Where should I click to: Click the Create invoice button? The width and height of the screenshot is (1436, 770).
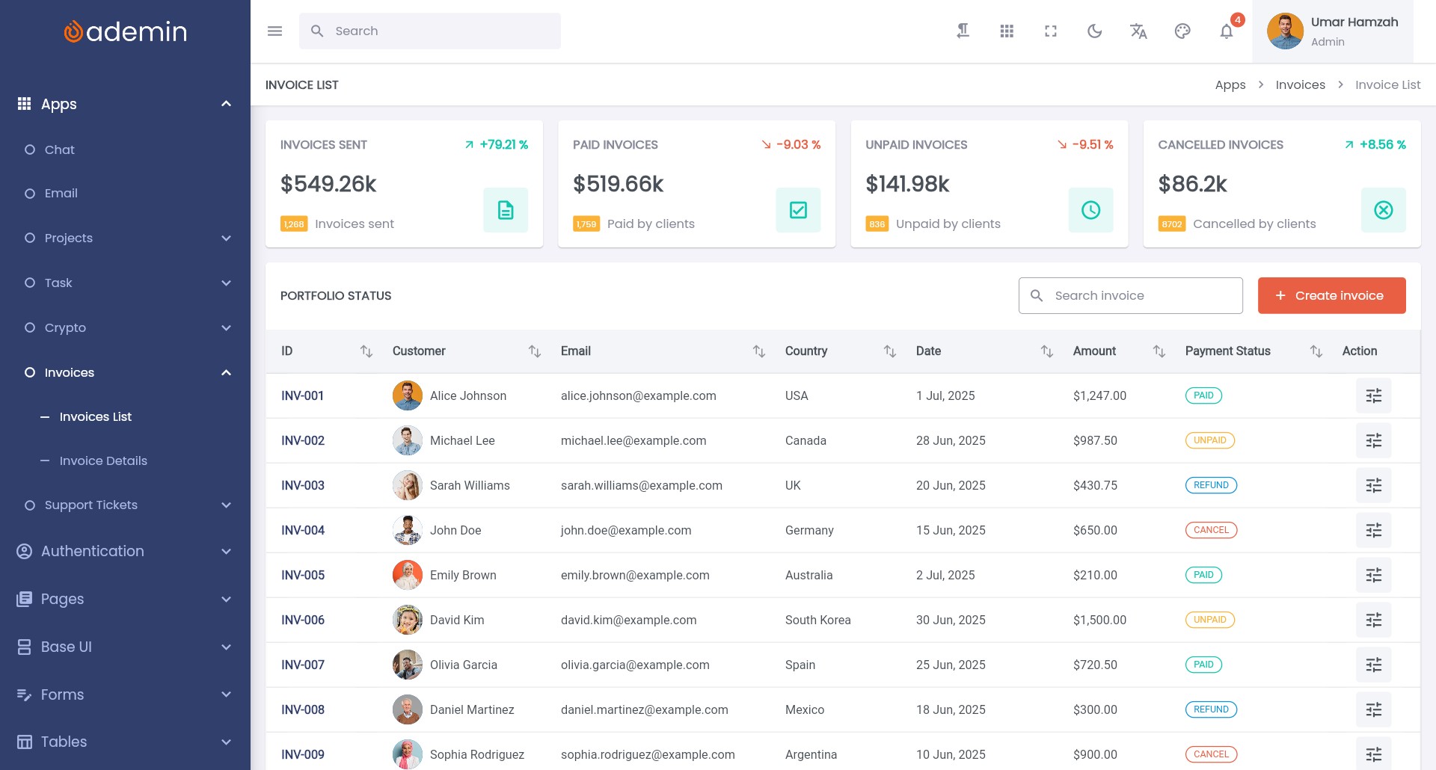[x=1331, y=295]
